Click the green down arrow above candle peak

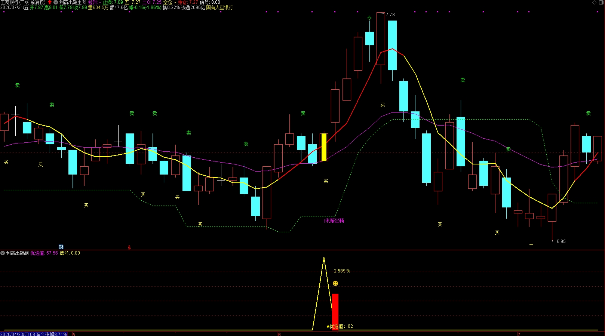click(369, 18)
